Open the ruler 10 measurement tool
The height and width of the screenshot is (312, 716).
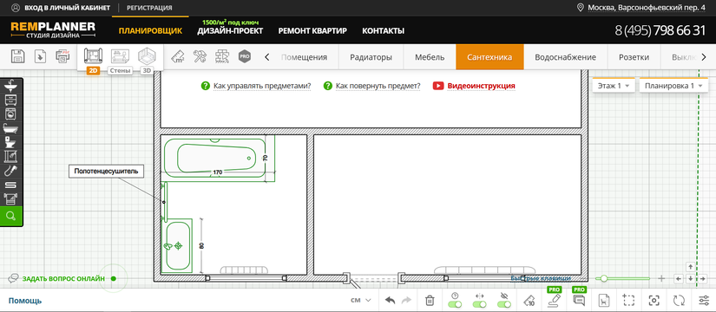pyautogui.click(x=529, y=300)
